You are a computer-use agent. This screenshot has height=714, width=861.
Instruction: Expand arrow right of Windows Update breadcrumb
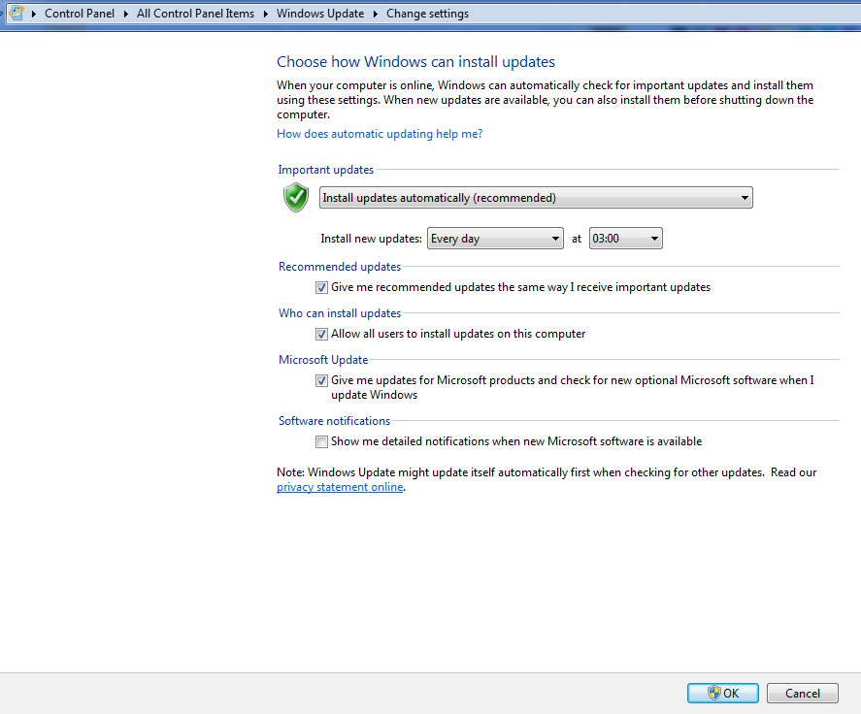[376, 14]
